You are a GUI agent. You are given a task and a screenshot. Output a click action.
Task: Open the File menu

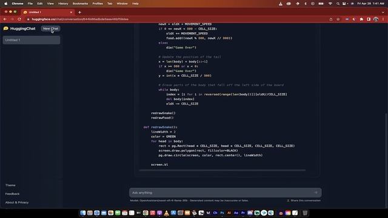(30, 4)
